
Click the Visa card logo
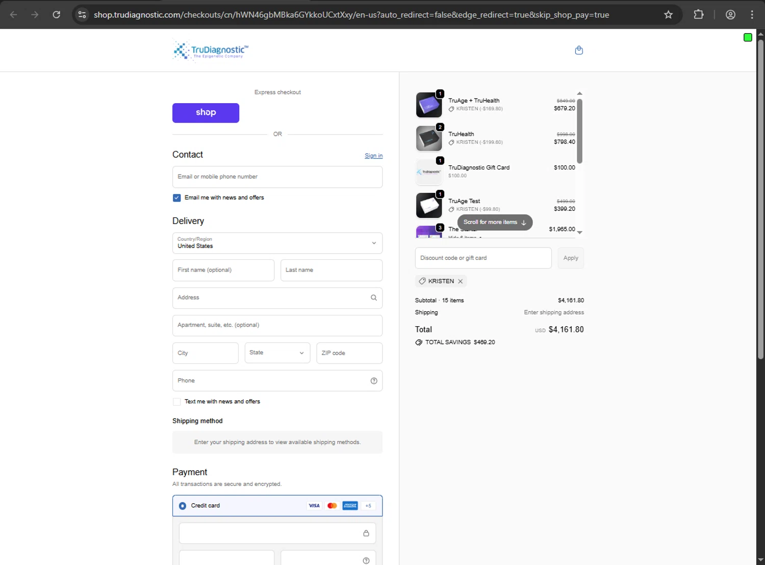pyautogui.click(x=314, y=506)
